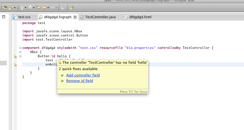Screen dimensions: 244x130
Task: Choose the Remove id field quick fix
Action: click(x=79, y=81)
